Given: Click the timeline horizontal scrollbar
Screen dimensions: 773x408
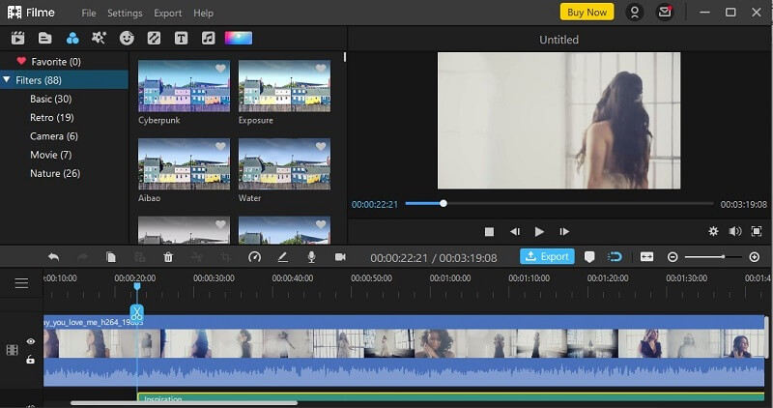Looking at the screenshot, I should [184, 403].
